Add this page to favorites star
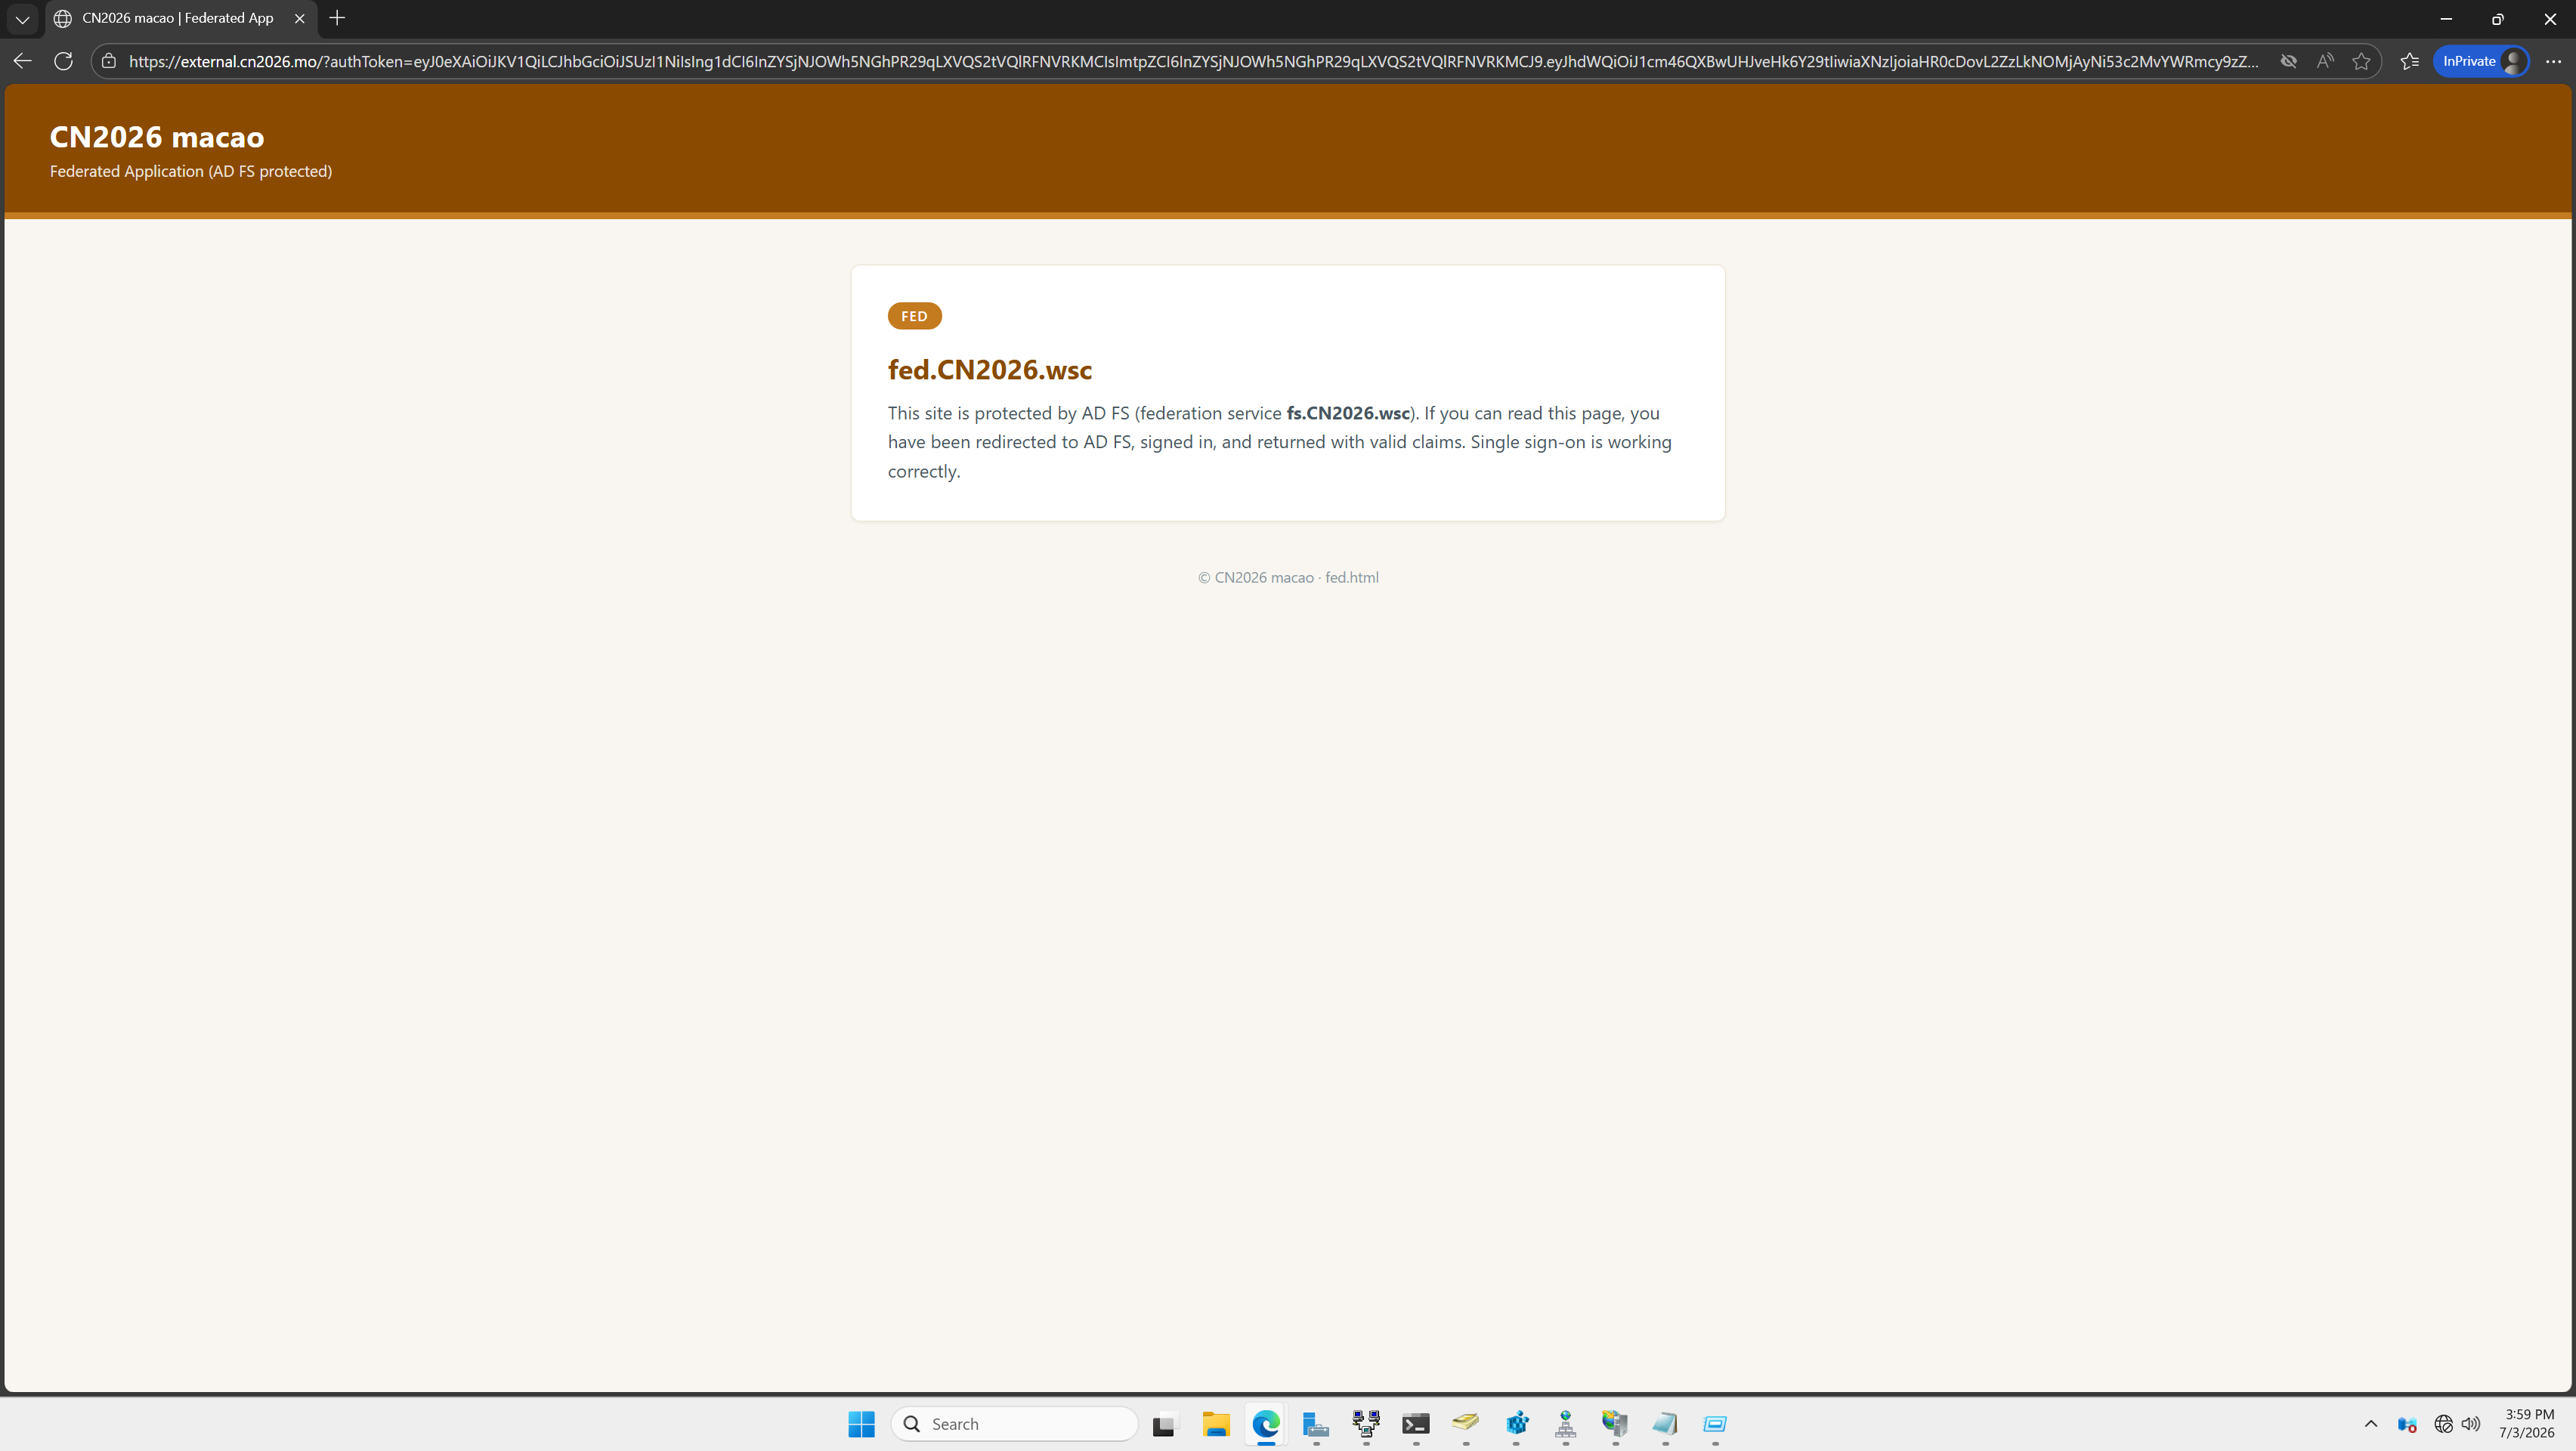Screen dimensions: 2576x1451 click(2361, 61)
